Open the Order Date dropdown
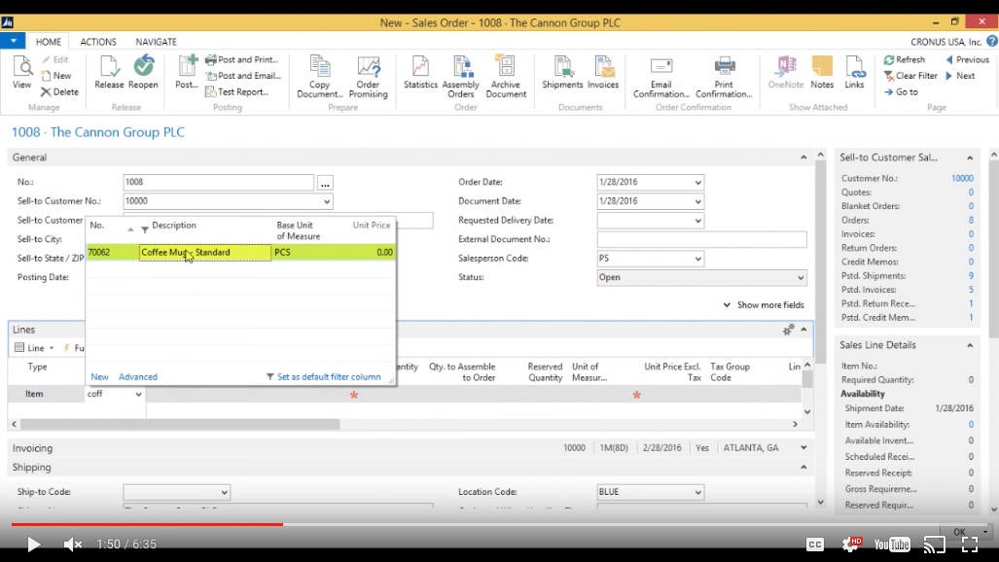 pos(697,182)
